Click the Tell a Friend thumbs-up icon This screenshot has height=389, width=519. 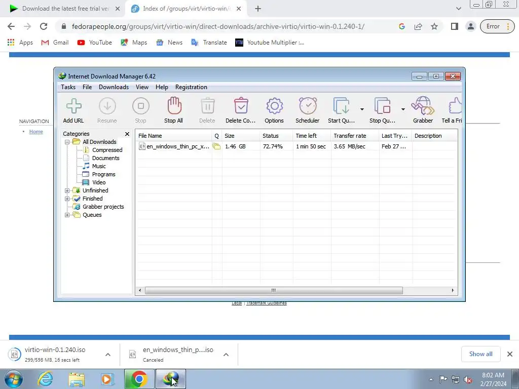(455, 106)
